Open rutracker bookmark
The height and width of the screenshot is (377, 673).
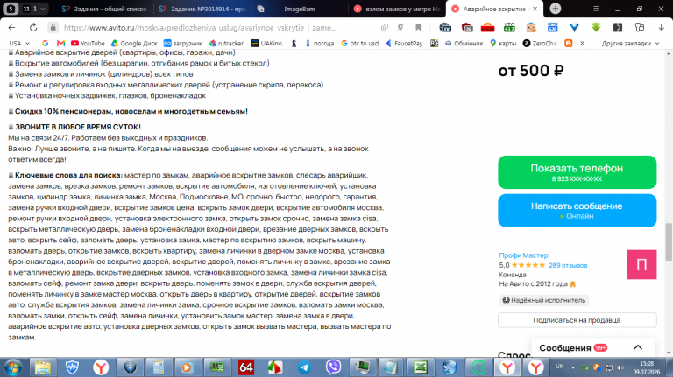click(x=226, y=43)
